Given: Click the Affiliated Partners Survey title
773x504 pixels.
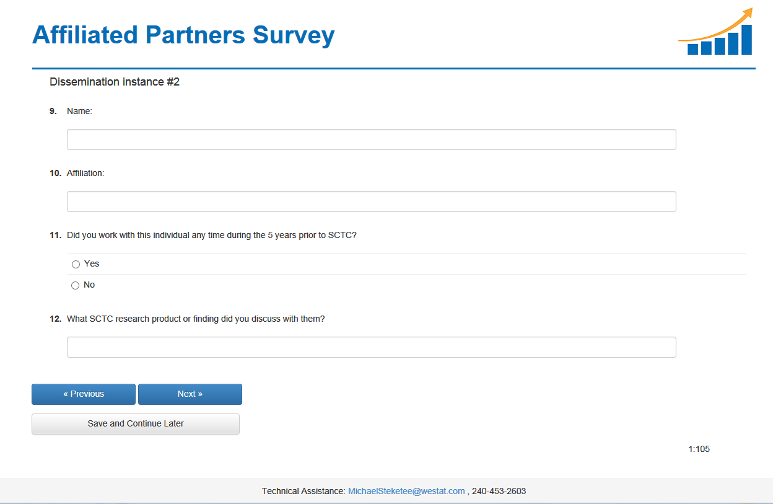Looking at the screenshot, I should pos(183,35).
